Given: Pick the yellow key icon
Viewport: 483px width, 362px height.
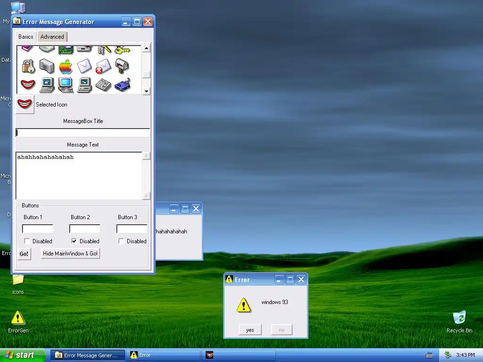Looking at the screenshot, I should [x=122, y=49].
